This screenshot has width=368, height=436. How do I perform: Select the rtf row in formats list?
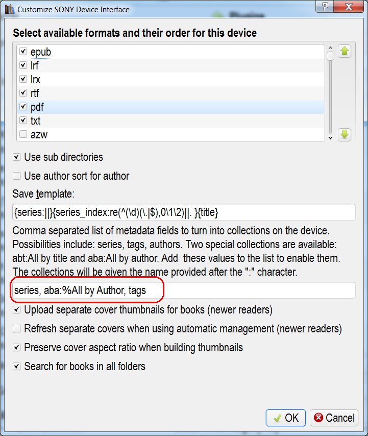click(170, 93)
